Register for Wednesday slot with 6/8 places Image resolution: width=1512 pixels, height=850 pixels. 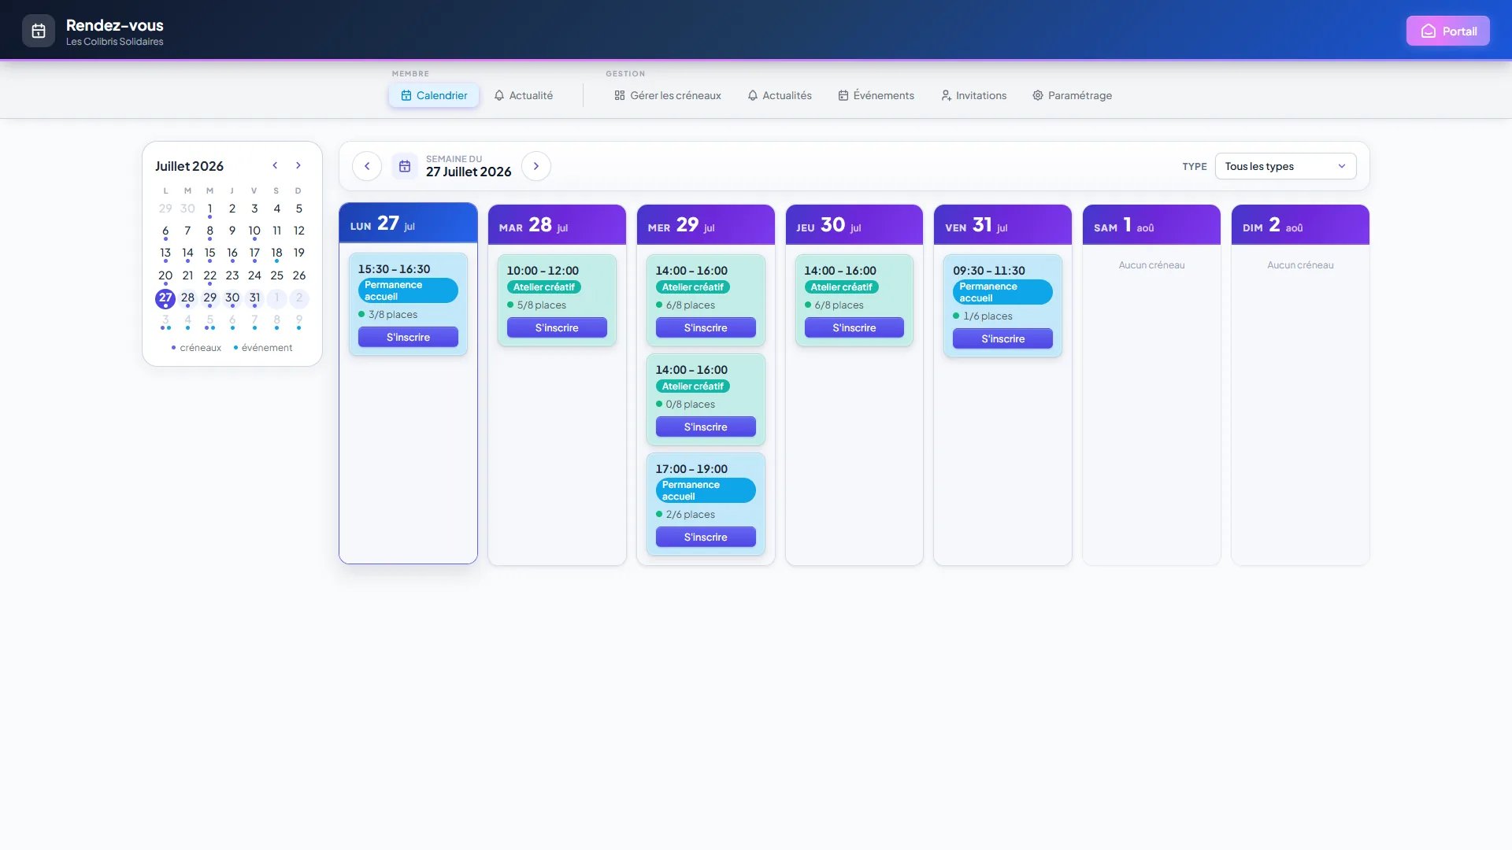pos(706,327)
